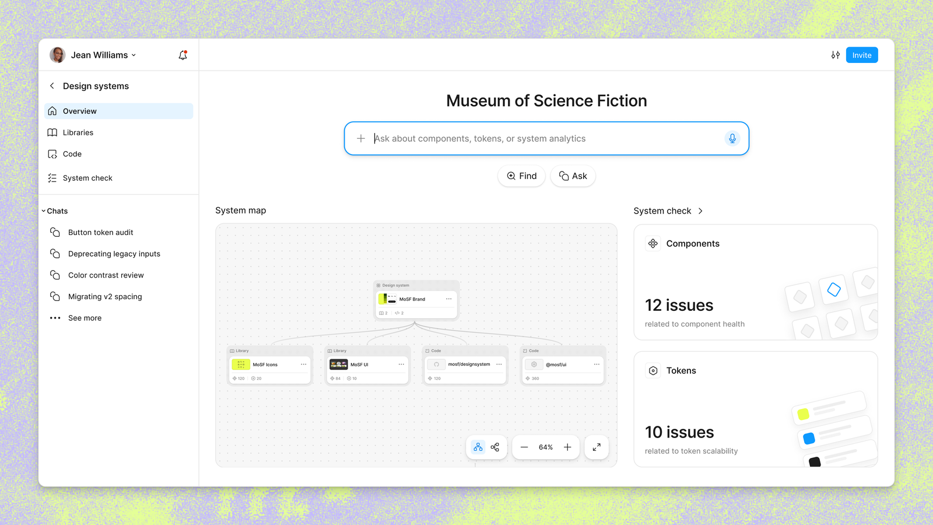Open the notifications bell

183,55
